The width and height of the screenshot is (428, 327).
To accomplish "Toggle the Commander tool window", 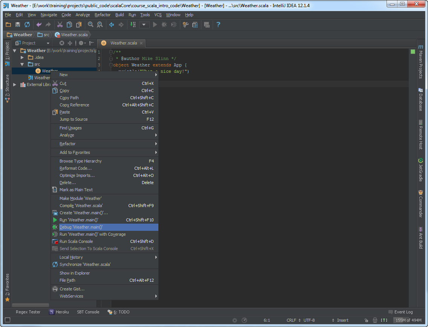I will (420, 204).
